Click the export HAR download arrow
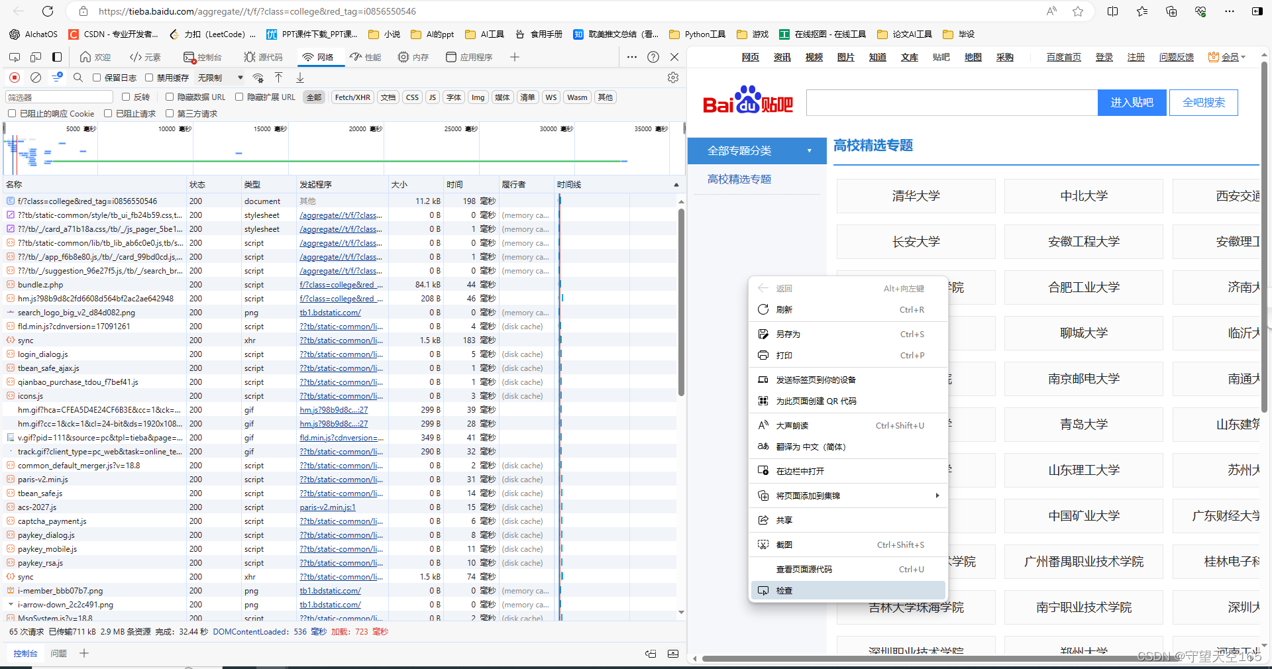This screenshot has width=1272, height=669. (300, 77)
